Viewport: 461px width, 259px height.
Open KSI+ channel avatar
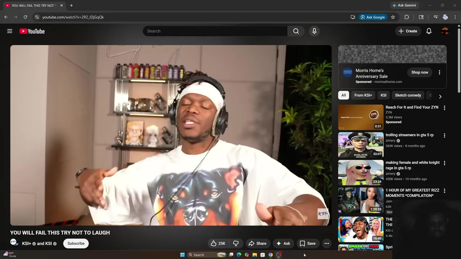coord(14,243)
